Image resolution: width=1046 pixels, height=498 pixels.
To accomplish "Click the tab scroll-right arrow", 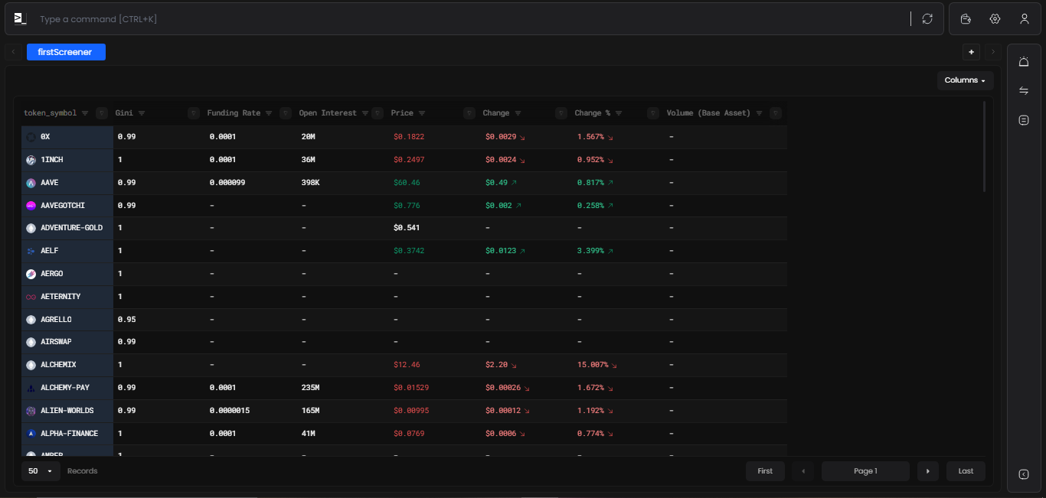I will tap(993, 52).
